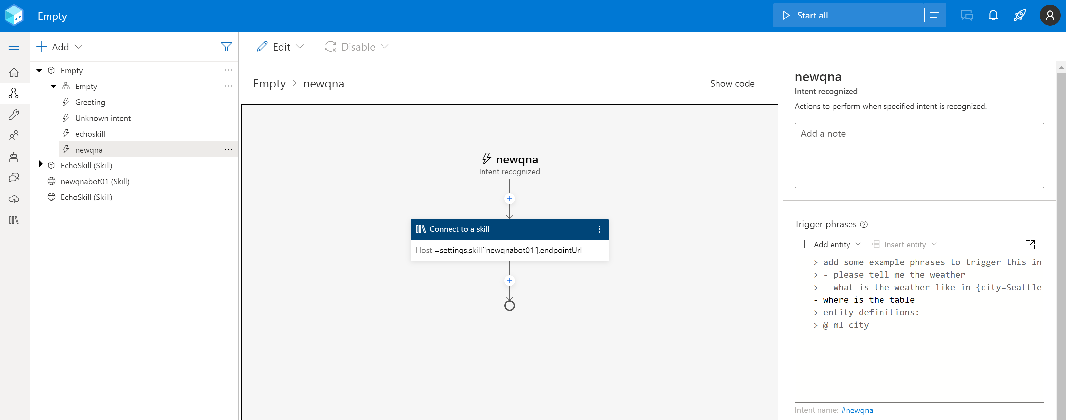This screenshot has width=1066, height=420.
Task: Open the Edit dropdown menu
Action: (x=280, y=47)
